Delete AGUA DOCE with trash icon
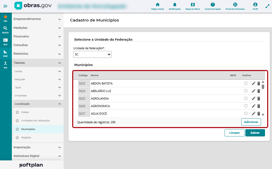Screen dimensions: 272x169 coord(259,114)
